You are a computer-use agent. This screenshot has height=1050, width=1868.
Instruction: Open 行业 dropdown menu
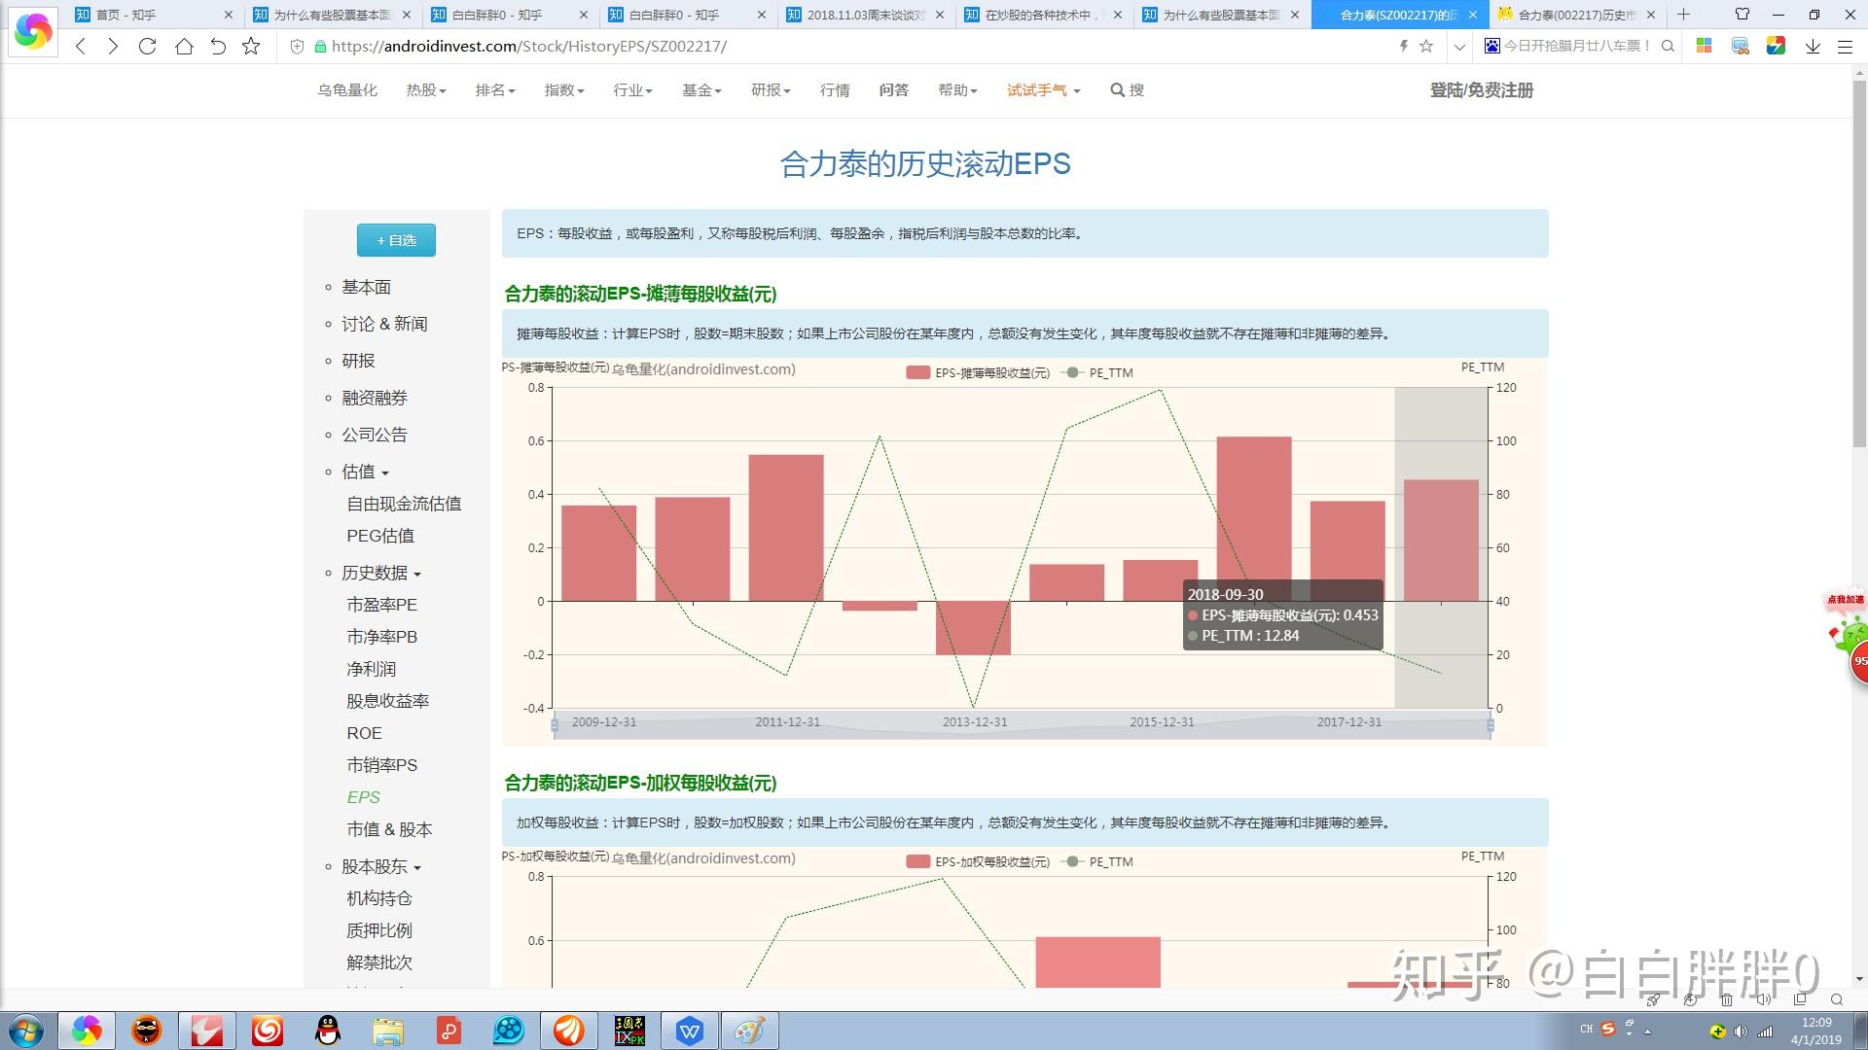(632, 90)
